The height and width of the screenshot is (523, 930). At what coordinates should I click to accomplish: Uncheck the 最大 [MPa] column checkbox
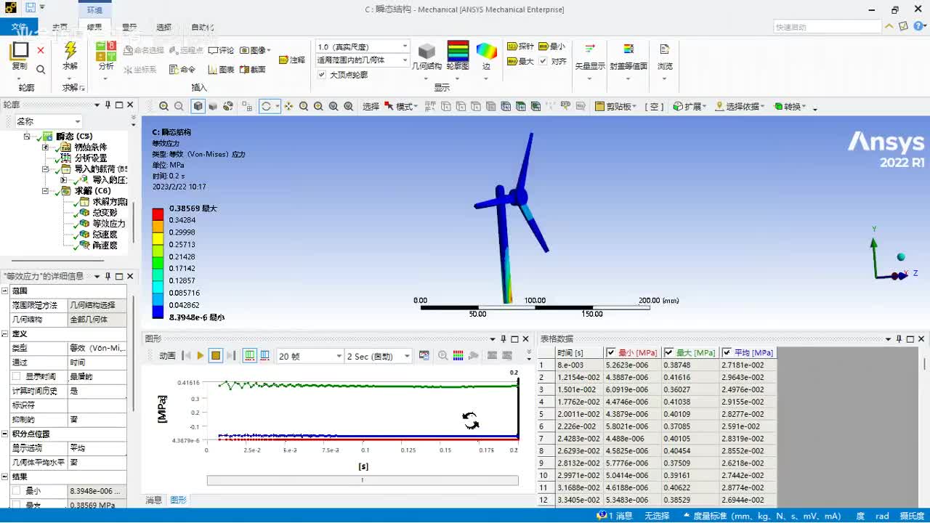pos(669,353)
